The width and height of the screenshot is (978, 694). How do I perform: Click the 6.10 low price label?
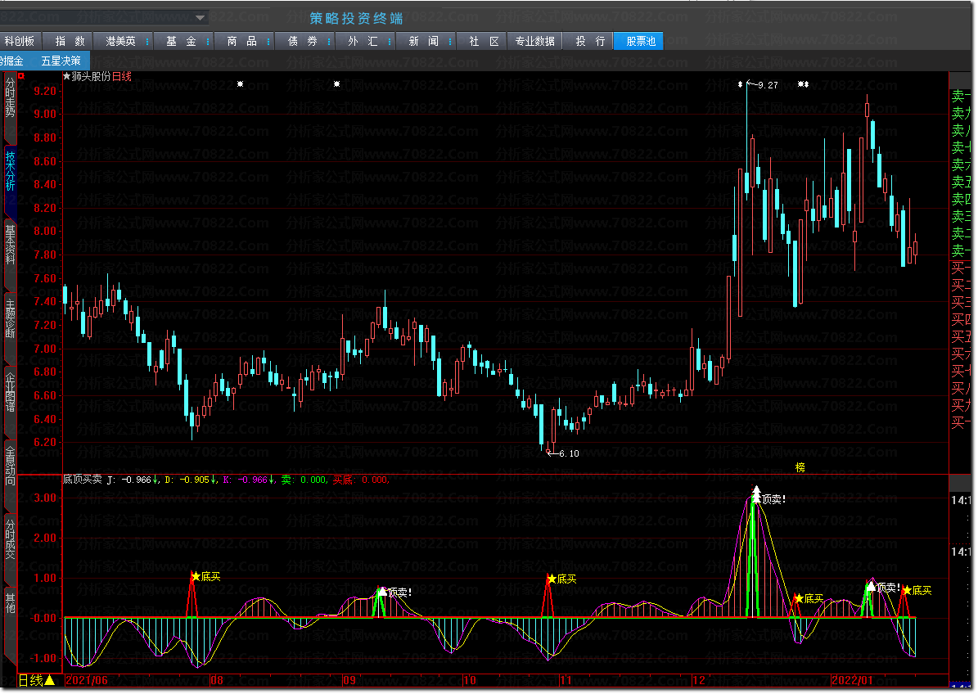(569, 453)
